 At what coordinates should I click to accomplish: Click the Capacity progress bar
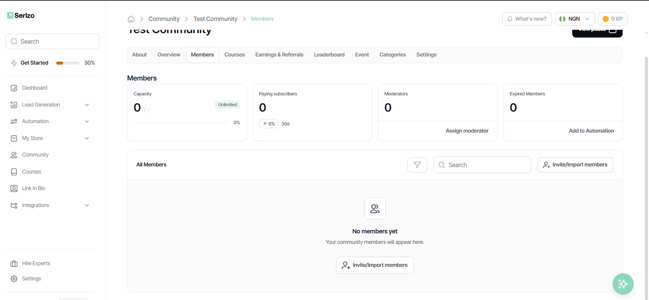(181, 122)
